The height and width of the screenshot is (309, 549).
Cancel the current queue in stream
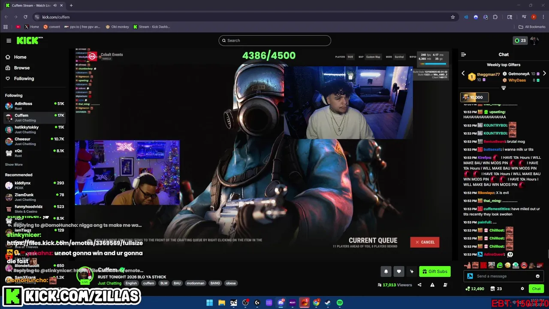coord(425,242)
